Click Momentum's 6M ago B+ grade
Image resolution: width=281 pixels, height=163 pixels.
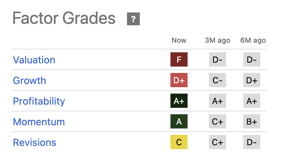[x=252, y=121]
